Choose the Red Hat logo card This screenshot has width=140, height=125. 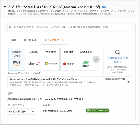pyautogui.click(x=69, y=59)
